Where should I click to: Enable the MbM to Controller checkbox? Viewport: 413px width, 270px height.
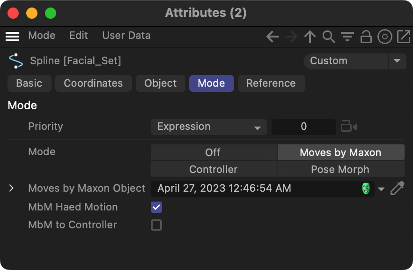(156, 225)
